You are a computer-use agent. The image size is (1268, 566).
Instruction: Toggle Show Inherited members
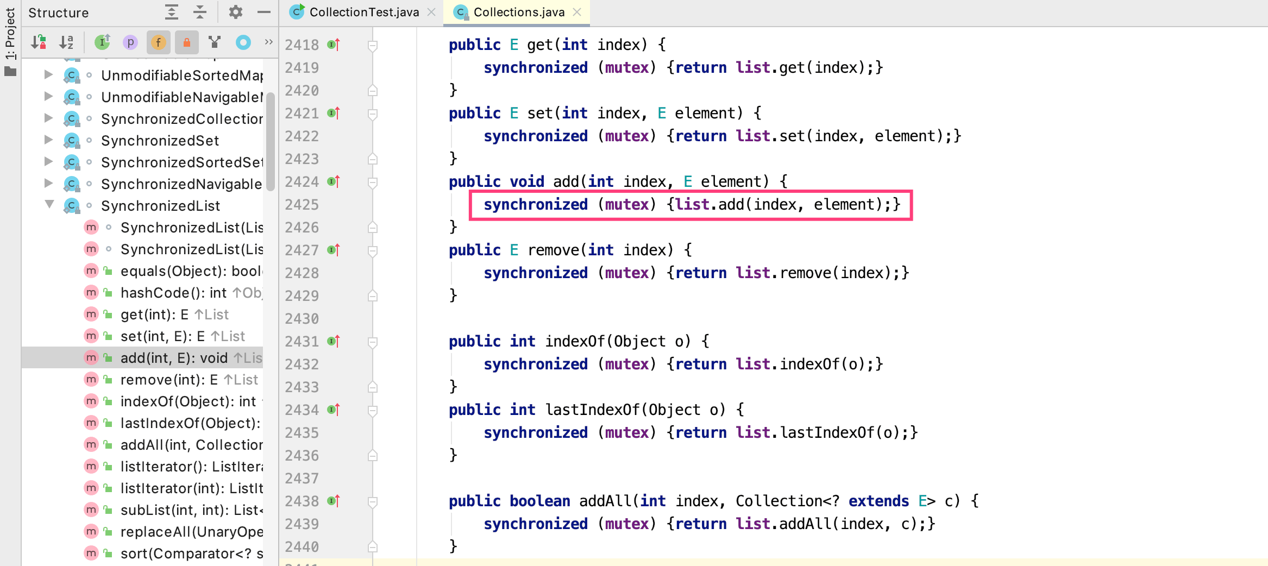102,42
